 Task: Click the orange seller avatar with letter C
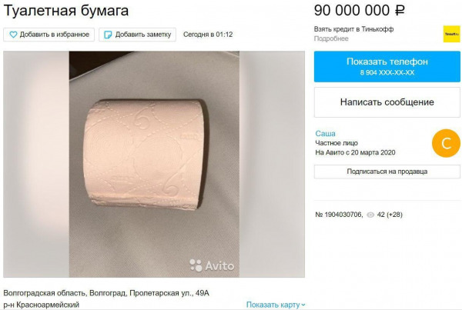click(x=446, y=143)
